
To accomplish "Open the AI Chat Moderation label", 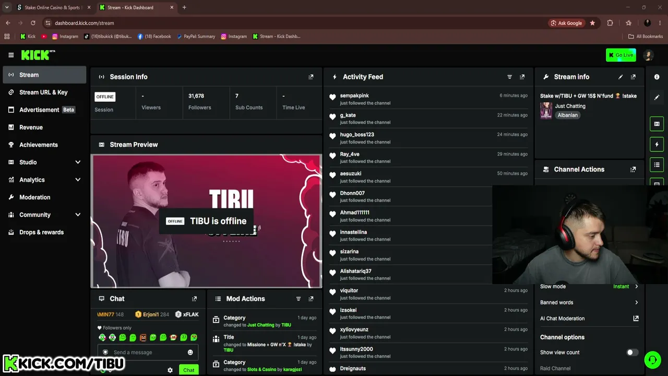I will point(563,319).
